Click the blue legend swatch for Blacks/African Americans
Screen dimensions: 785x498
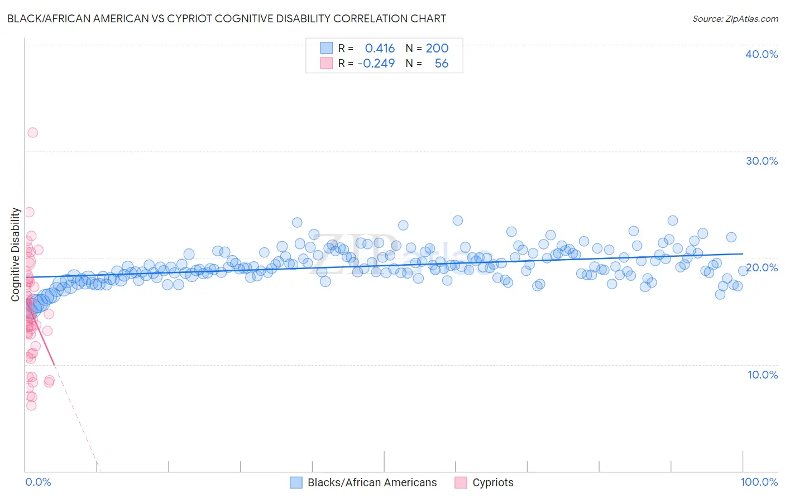point(296,482)
